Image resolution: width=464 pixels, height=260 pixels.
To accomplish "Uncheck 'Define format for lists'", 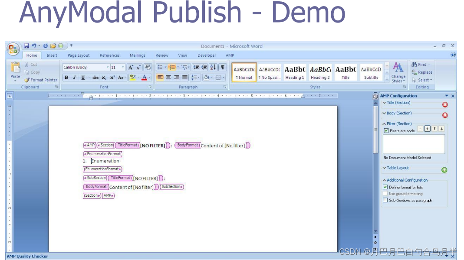I will tap(385, 187).
